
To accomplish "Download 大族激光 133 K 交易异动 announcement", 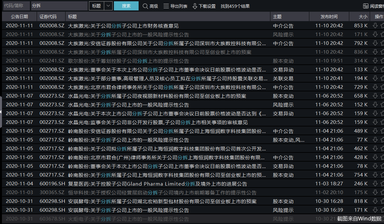I will coord(375,70).
